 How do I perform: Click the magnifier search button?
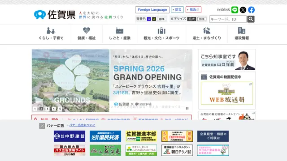coord(251,19)
